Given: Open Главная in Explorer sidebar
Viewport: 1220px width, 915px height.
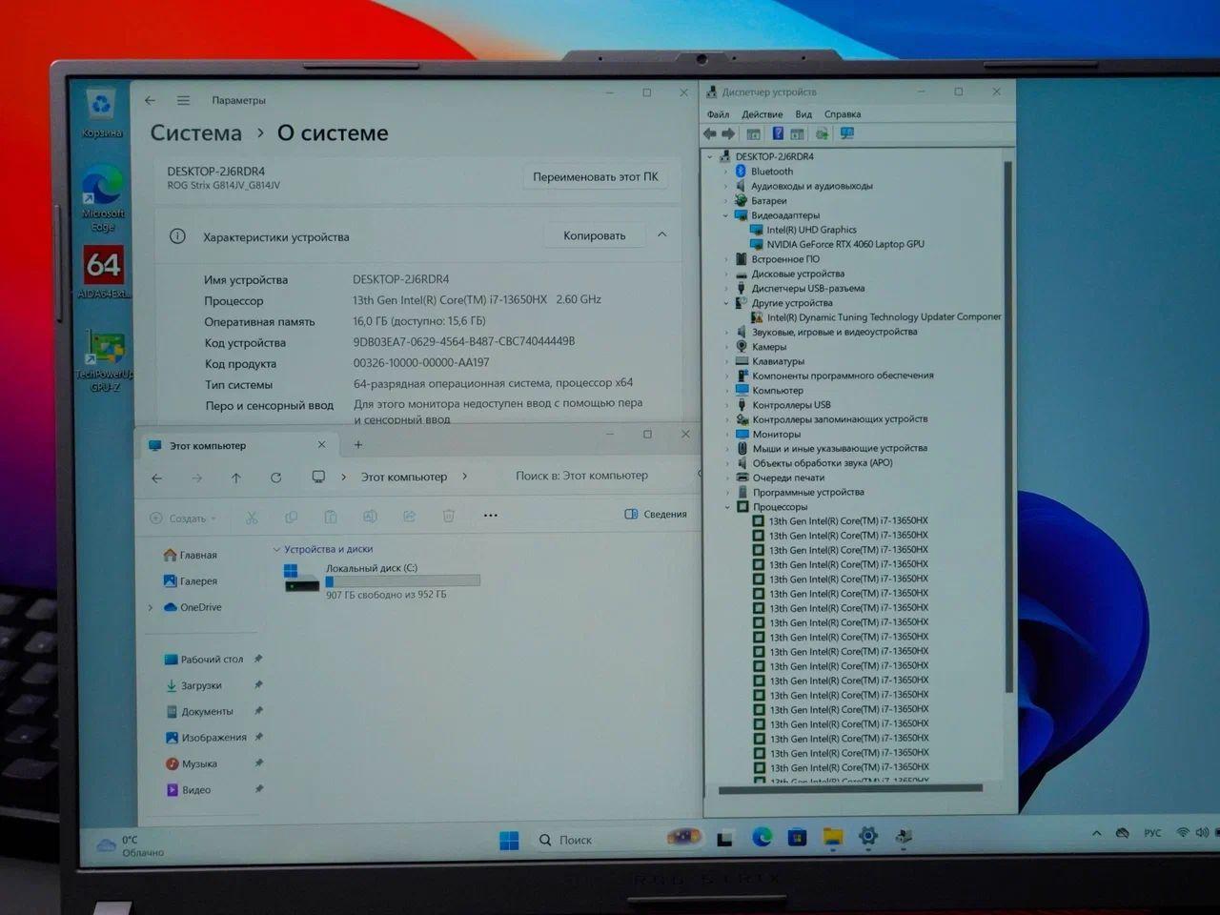Looking at the screenshot, I should point(190,555).
